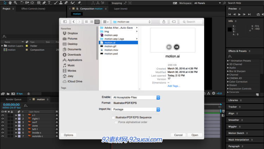Viewport: 264px width, 149px height.
Task: Click the dialog edit tags icon
Action: click(174, 22)
